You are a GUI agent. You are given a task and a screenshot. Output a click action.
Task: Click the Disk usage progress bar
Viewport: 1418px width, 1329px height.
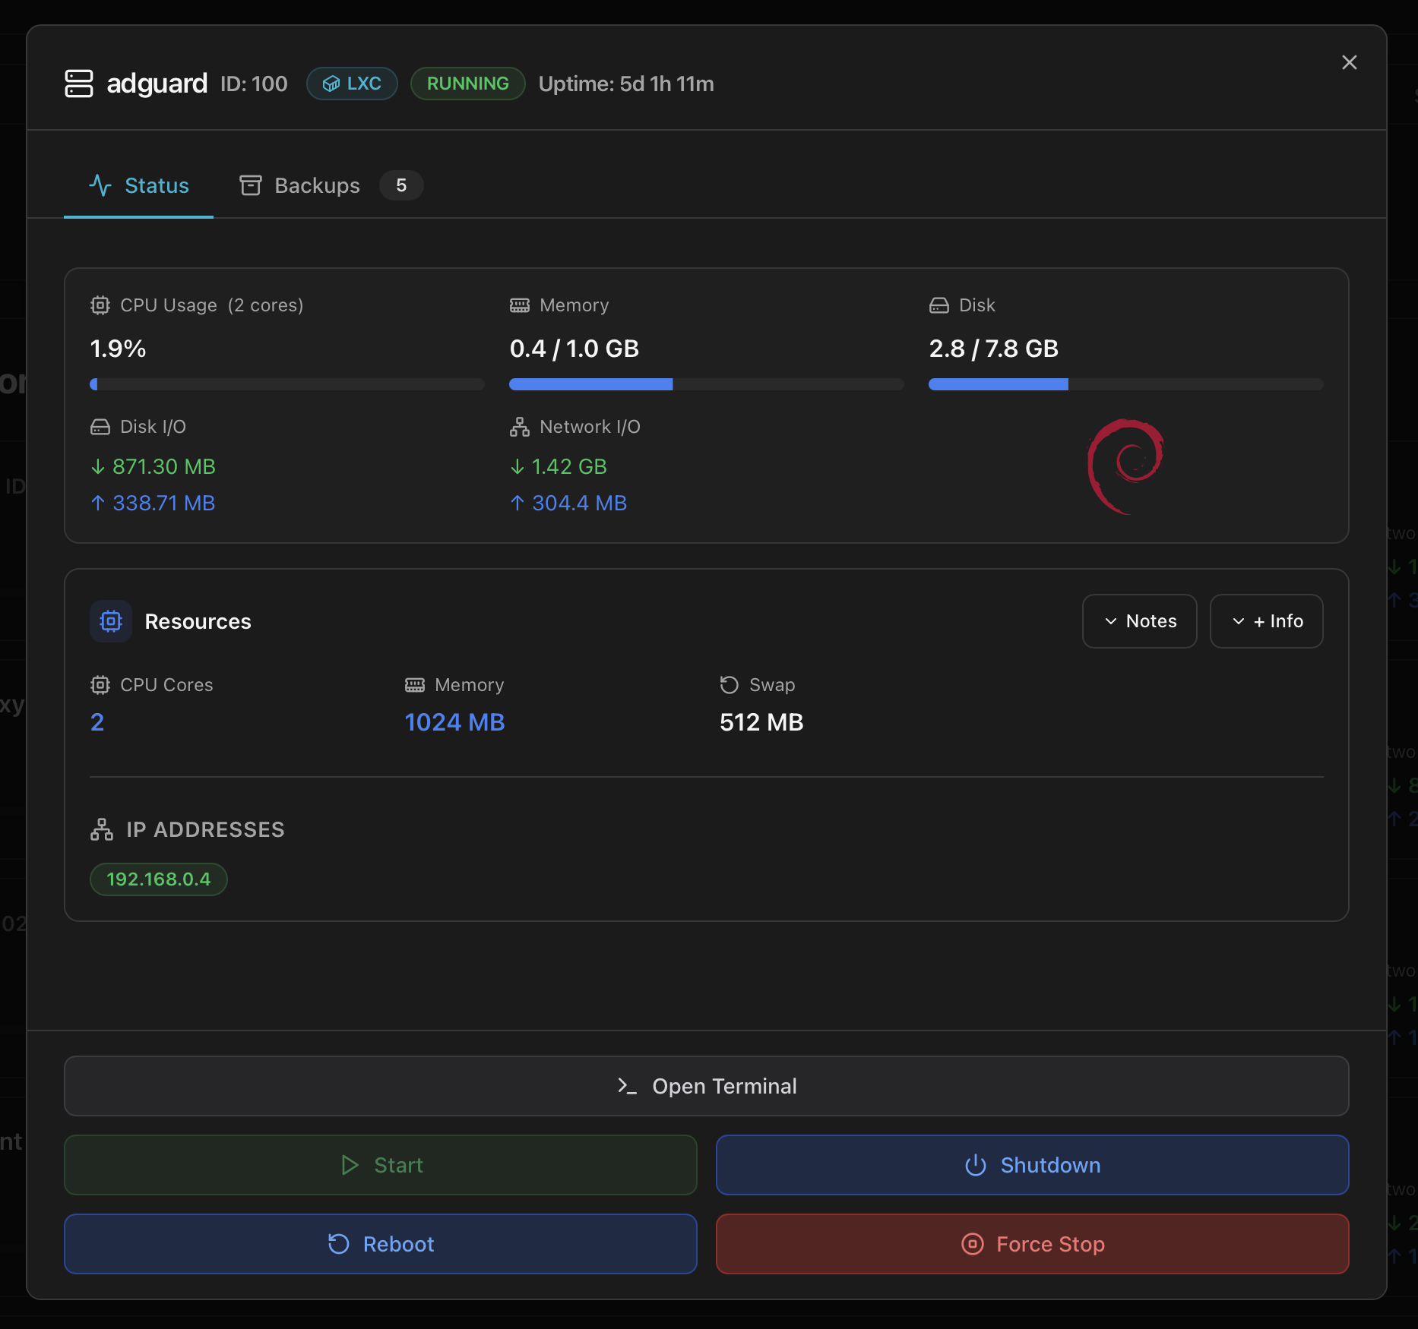pyautogui.click(x=1126, y=384)
